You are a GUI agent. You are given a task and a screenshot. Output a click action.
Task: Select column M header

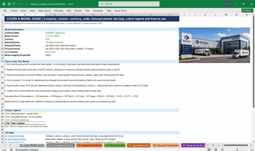tap(226, 15)
